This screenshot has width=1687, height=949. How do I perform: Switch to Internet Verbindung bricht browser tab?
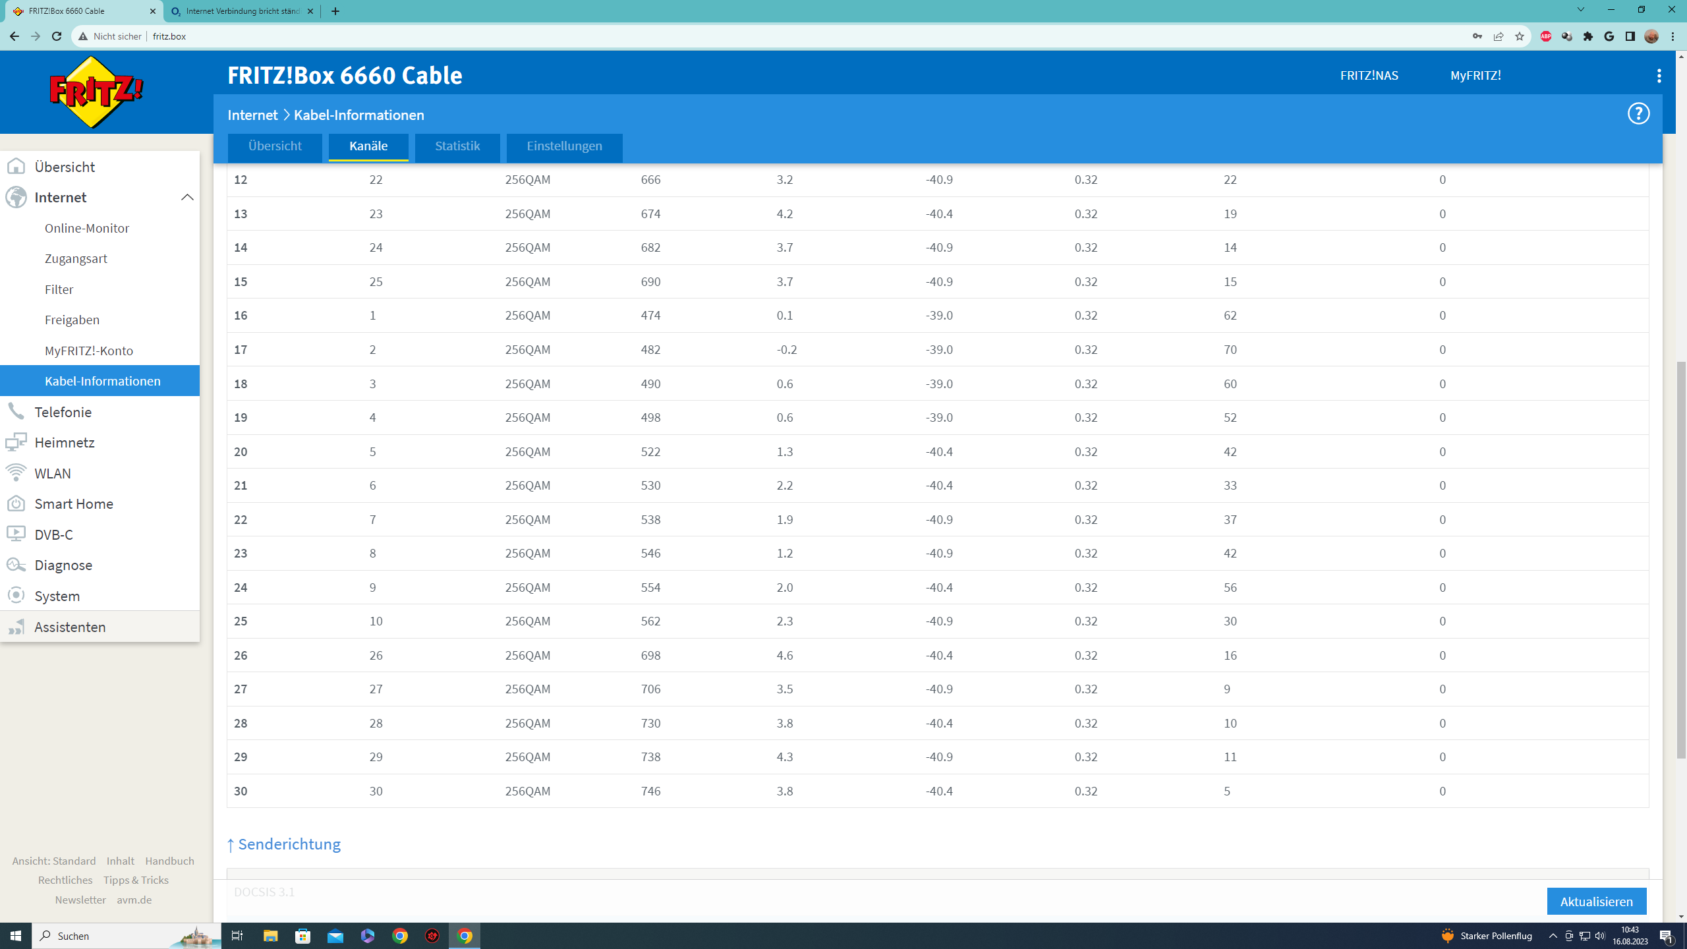pyautogui.click(x=242, y=11)
